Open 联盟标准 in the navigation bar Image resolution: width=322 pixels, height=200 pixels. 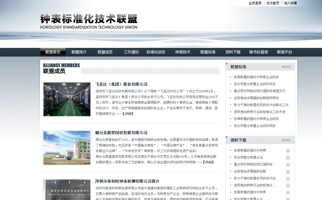pos(208,52)
